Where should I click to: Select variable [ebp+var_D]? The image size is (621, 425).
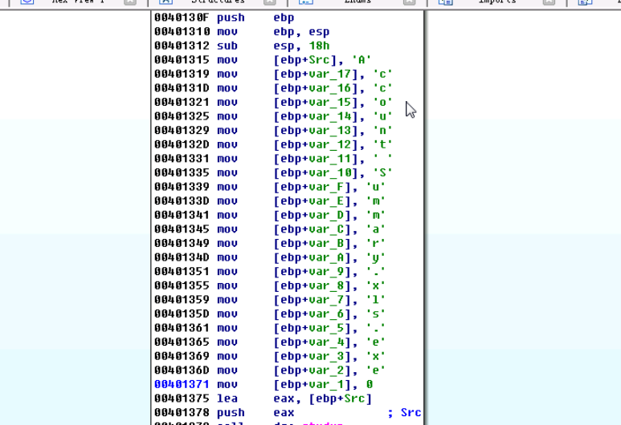point(312,216)
